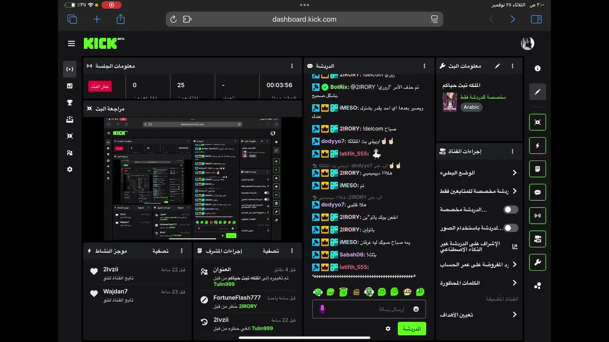Image resolution: width=609 pixels, height=342 pixels.
Task: Open the stream dashboard icon in left sidebar
Action: [x=70, y=69]
